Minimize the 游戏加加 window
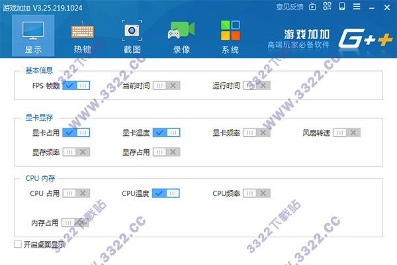397x265 pixels. tap(372, 9)
